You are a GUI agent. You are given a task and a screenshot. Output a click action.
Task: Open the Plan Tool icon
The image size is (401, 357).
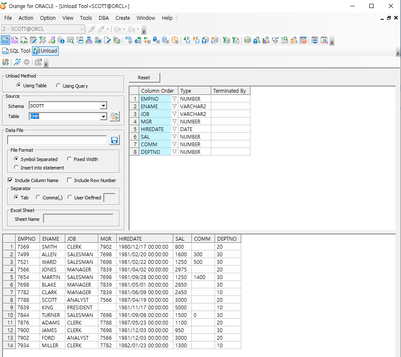point(24,40)
